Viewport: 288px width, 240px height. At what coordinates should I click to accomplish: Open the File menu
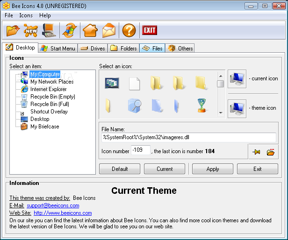[x=9, y=15]
